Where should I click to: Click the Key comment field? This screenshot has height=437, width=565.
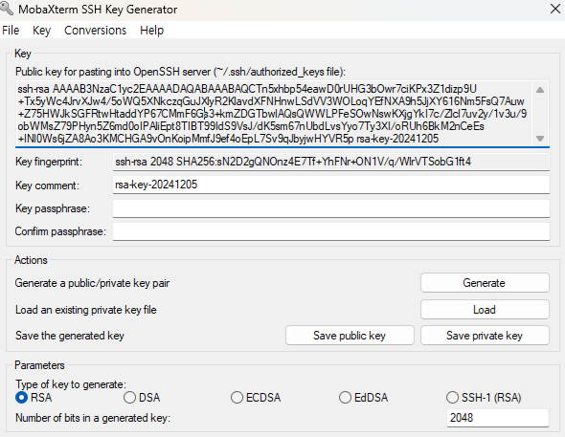point(331,185)
